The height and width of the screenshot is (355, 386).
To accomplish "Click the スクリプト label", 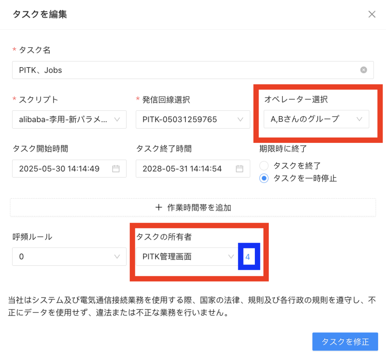I will (38, 100).
